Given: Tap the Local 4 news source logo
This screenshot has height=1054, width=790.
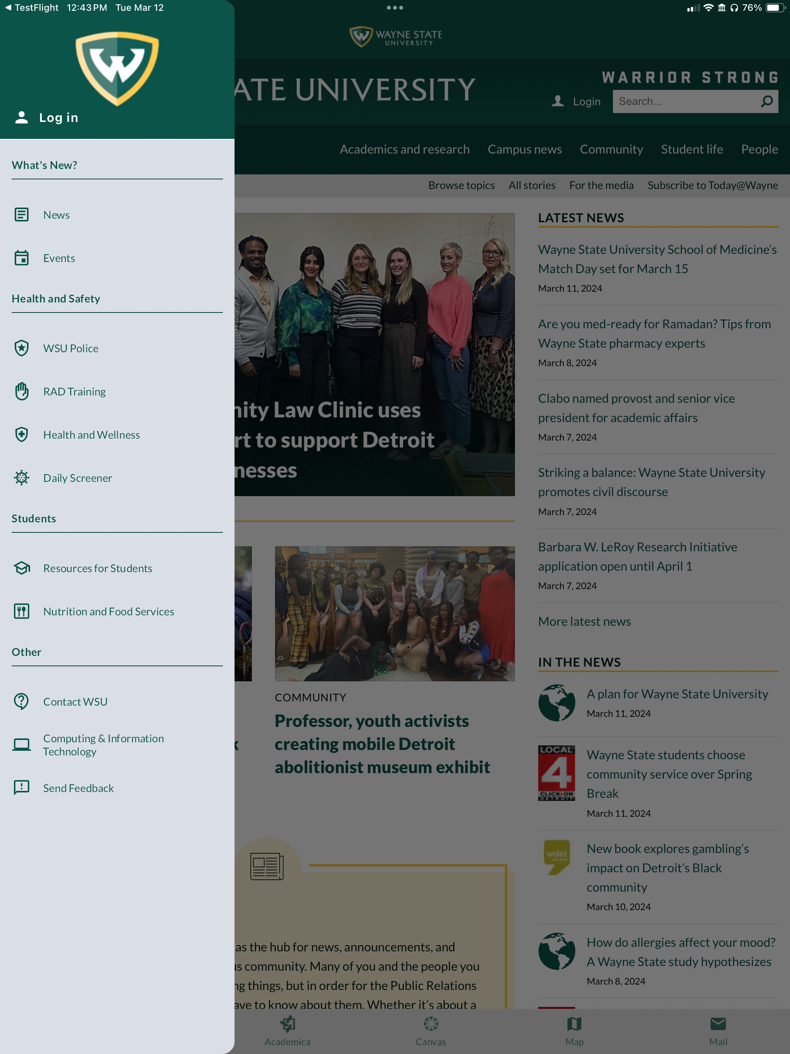Looking at the screenshot, I should tap(557, 773).
